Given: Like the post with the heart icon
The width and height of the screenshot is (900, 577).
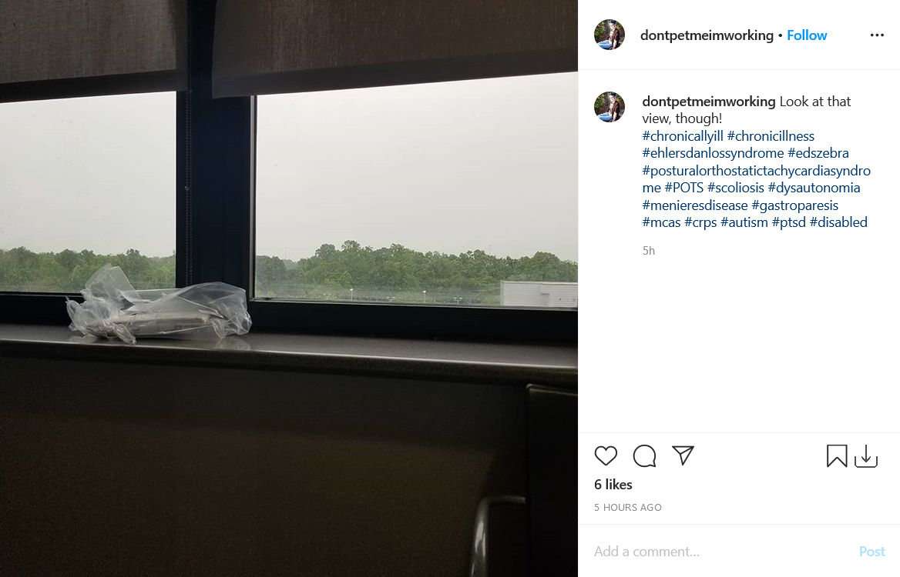Looking at the screenshot, I should tap(606, 455).
